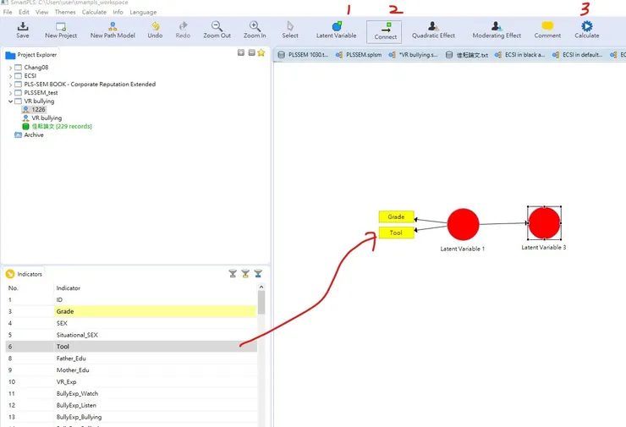626x427 pixels.
Task: Switch to the PLSSEM 1030.t... tab
Action: click(304, 55)
